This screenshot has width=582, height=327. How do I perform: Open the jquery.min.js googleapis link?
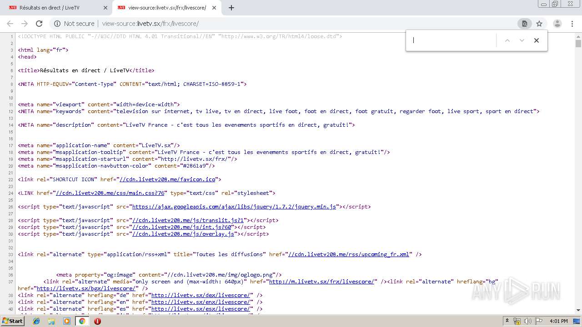234,207
